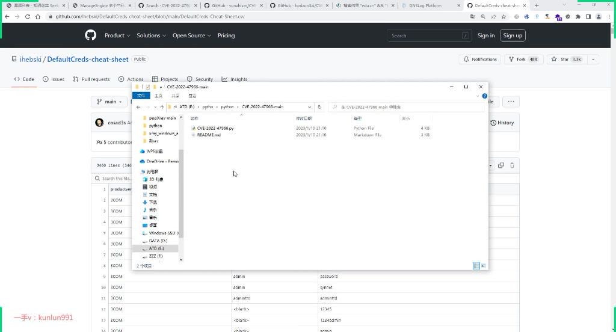This screenshot has height=332, width=616.
Task: Click the zoom magnifier icon in address bar
Action: tap(483, 16)
